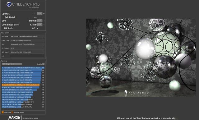This screenshot has height=120, width=199.
Task: Toggle the CPU test checkbox
Action: [44, 21]
